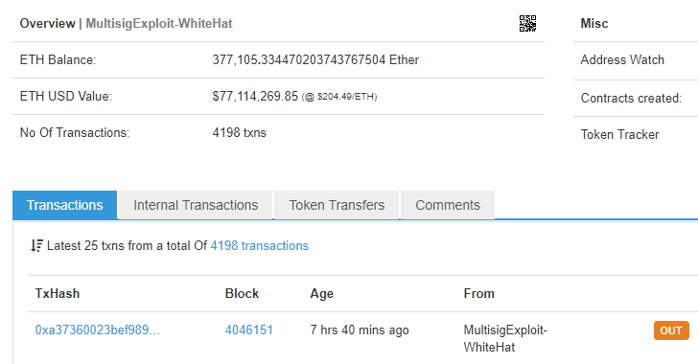The height and width of the screenshot is (364, 698).
Task: Click the Age column header
Action: pyautogui.click(x=322, y=294)
